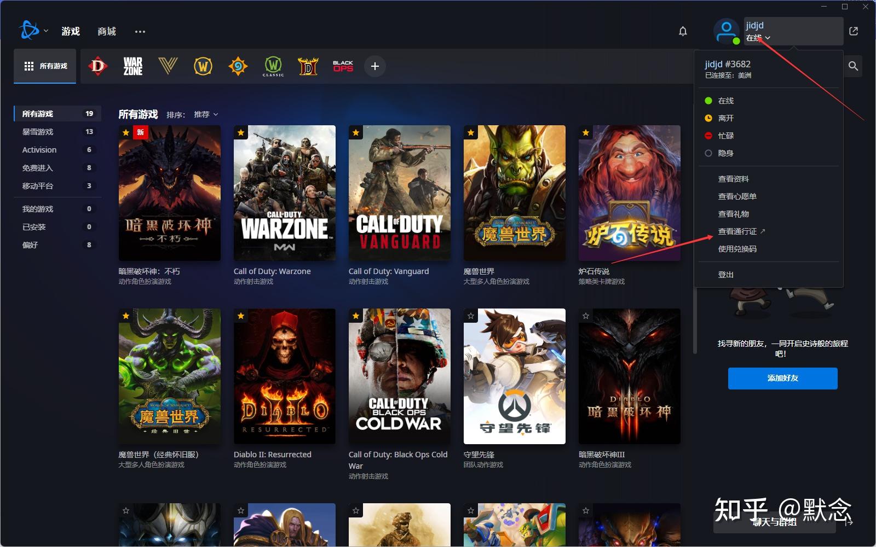This screenshot has width=876, height=547.
Task: Open the Battle.net logo menu
Action: [29, 31]
